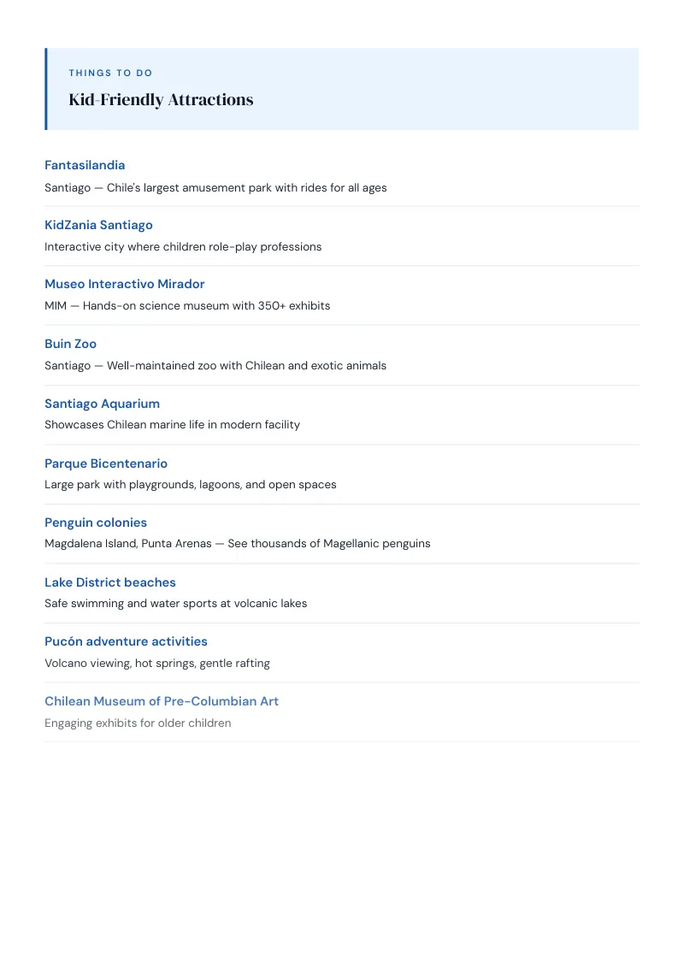The image size is (684, 968).
Task: Click the KidZania role-play professions description
Action: tap(183, 247)
